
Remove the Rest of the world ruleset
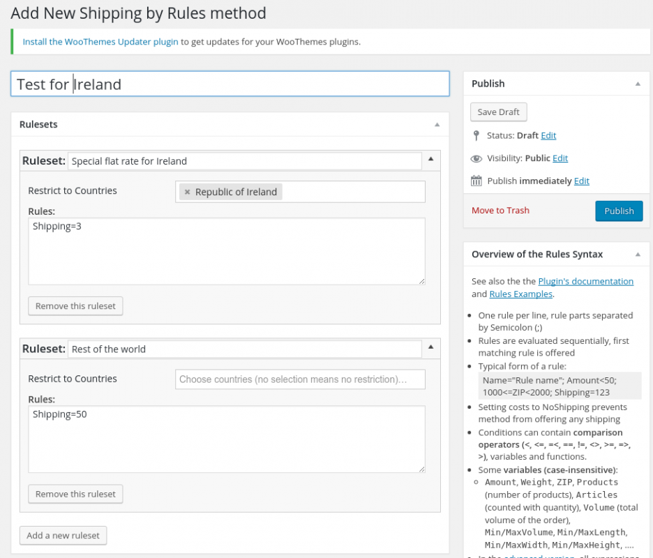coord(75,495)
